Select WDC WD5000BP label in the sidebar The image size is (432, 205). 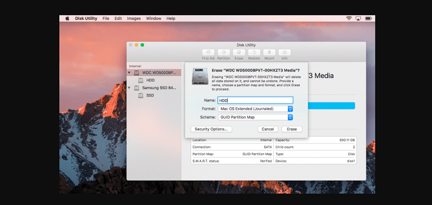point(159,73)
